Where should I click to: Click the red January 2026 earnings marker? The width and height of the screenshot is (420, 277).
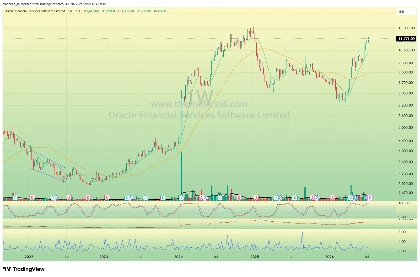coord(332,197)
